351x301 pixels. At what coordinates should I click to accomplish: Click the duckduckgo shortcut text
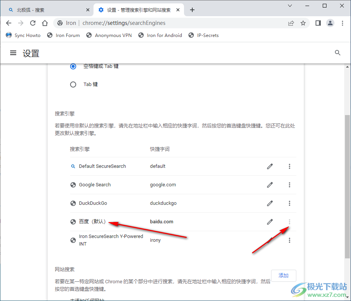pos(163,203)
